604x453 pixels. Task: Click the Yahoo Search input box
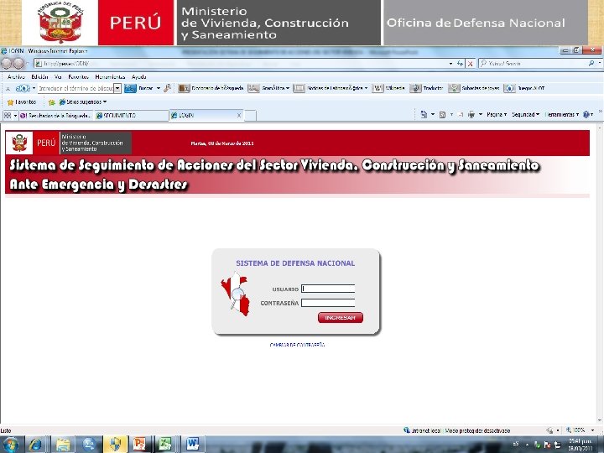pos(534,63)
